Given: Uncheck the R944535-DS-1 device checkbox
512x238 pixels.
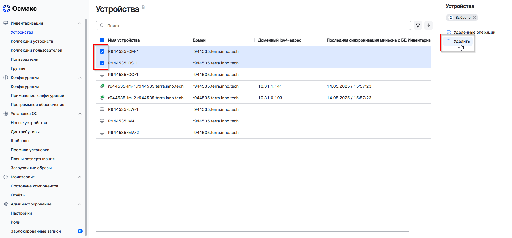Looking at the screenshot, I should 102,63.
